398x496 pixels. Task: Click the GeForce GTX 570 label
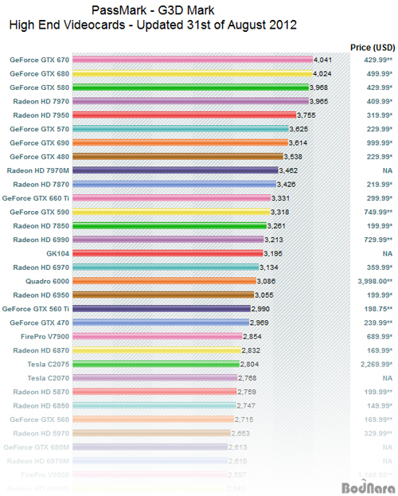pyautogui.click(x=39, y=129)
